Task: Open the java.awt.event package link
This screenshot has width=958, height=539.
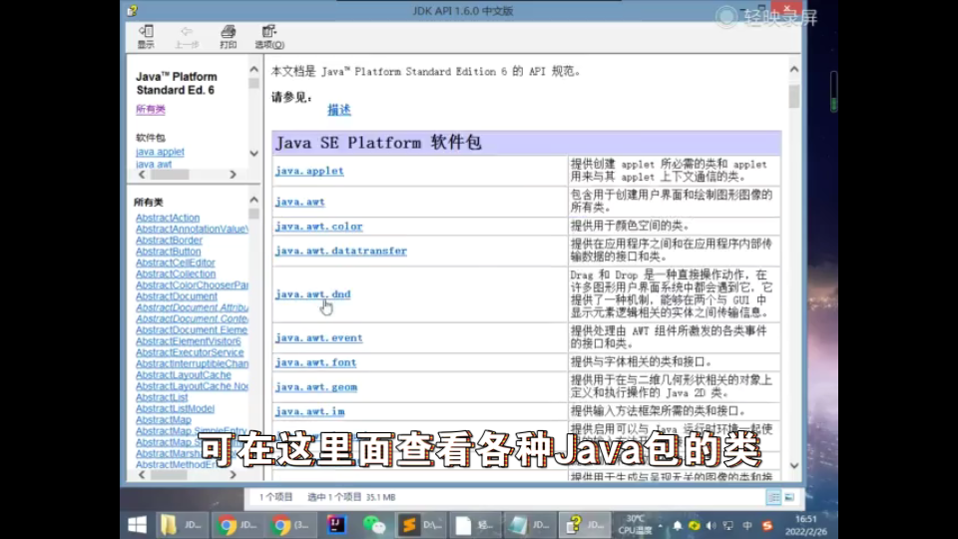Action: pyautogui.click(x=319, y=338)
